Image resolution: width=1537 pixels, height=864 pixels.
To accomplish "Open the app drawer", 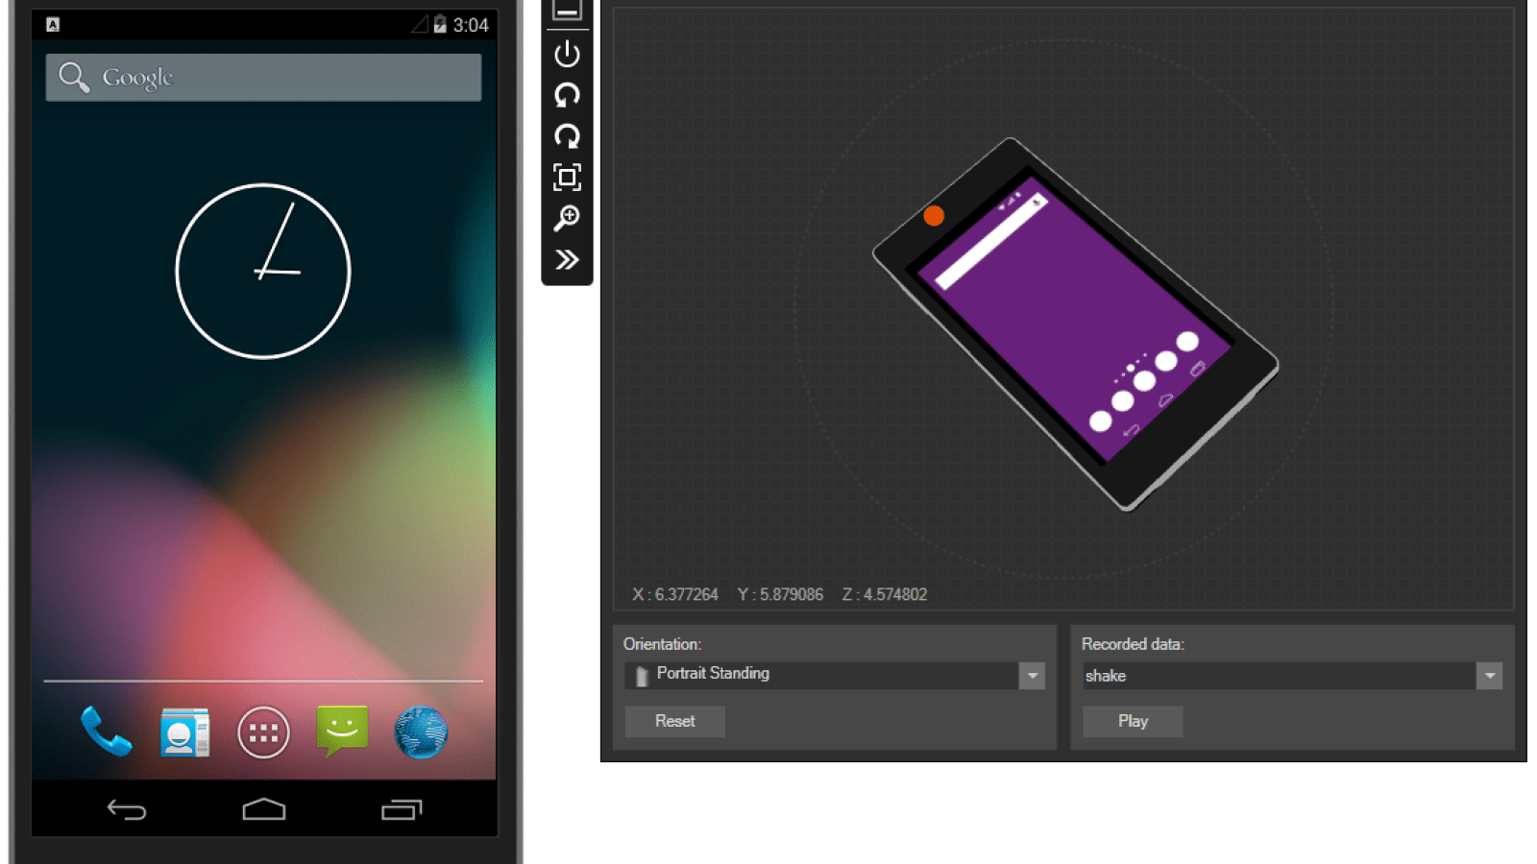I will click(263, 732).
